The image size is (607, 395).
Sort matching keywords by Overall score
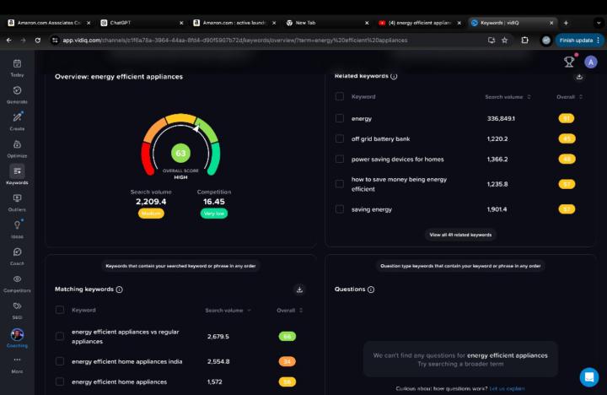(289, 311)
